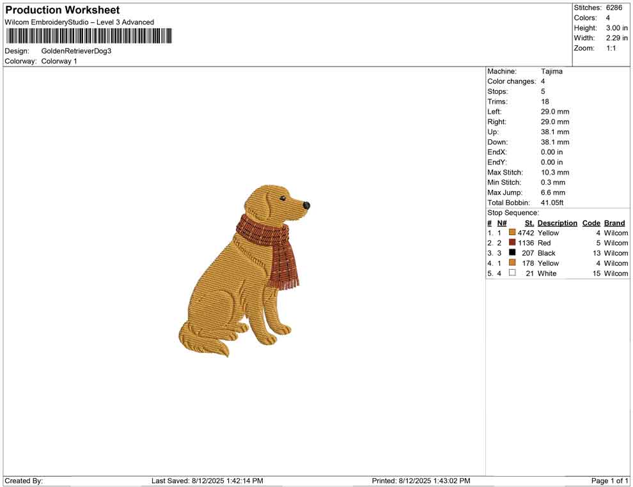
Task: Click the yellow swatch for stop 1
Action: [x=512, y=233]
